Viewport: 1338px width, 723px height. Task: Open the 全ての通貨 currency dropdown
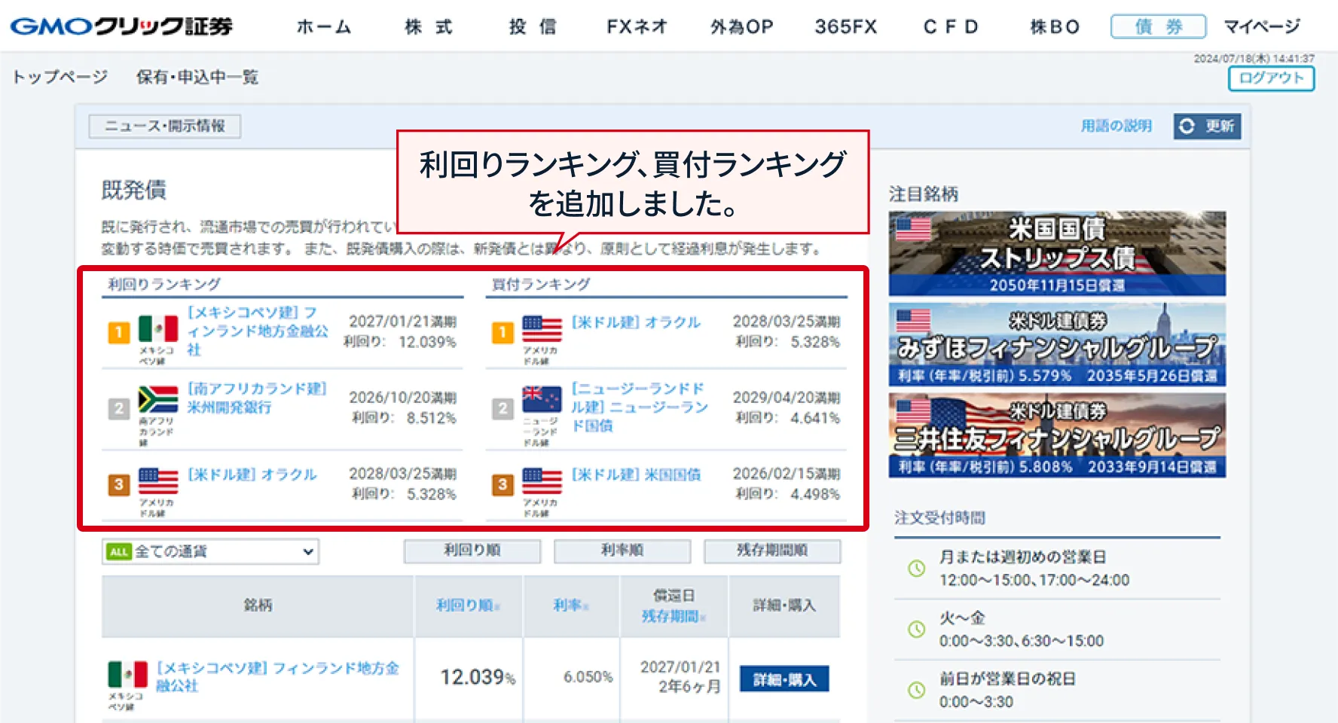210,551
